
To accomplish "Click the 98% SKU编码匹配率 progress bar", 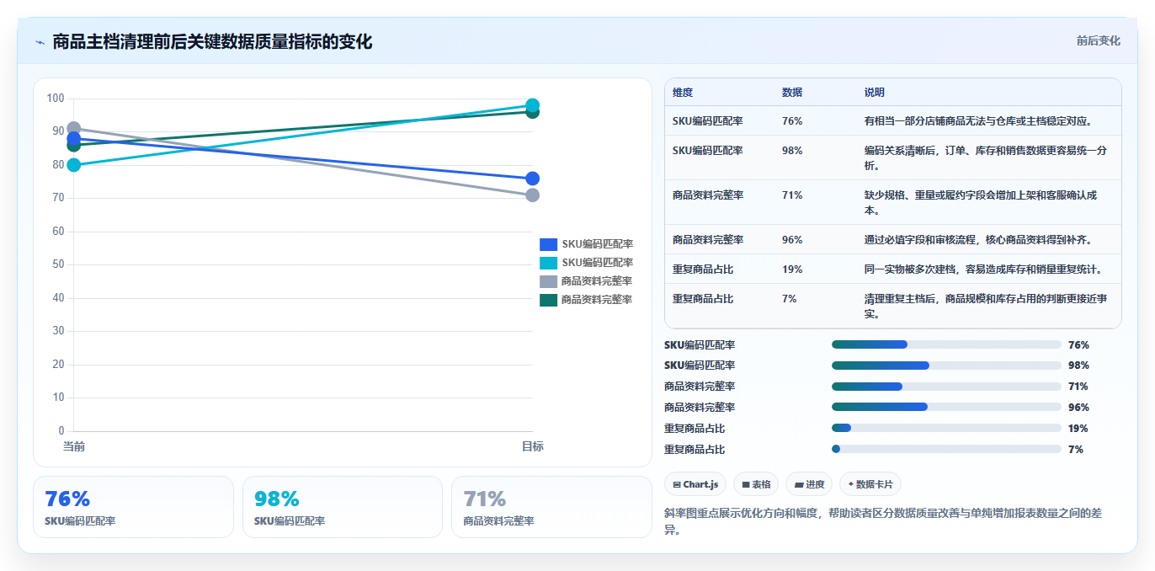I will [946, 366].
